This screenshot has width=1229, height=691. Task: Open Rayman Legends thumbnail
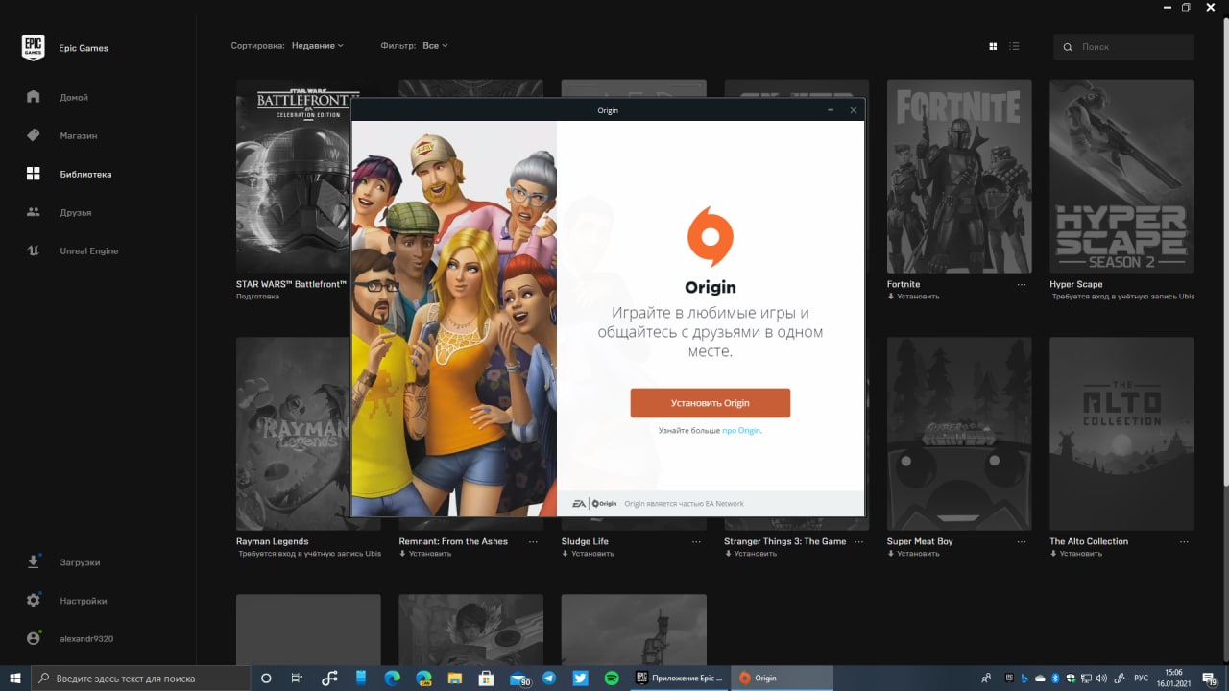pos(293,434)
